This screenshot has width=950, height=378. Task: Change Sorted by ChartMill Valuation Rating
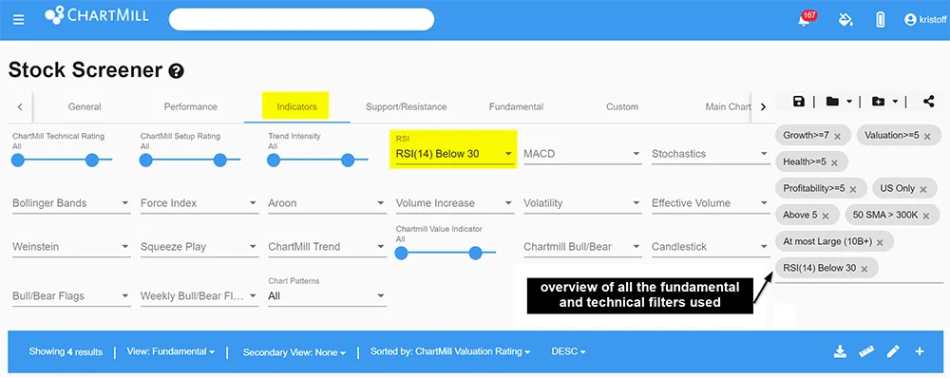coord(450,352)
